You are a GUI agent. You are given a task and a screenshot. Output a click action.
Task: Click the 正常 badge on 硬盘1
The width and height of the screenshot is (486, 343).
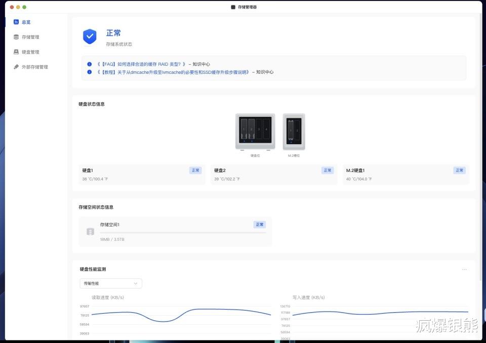195,170
